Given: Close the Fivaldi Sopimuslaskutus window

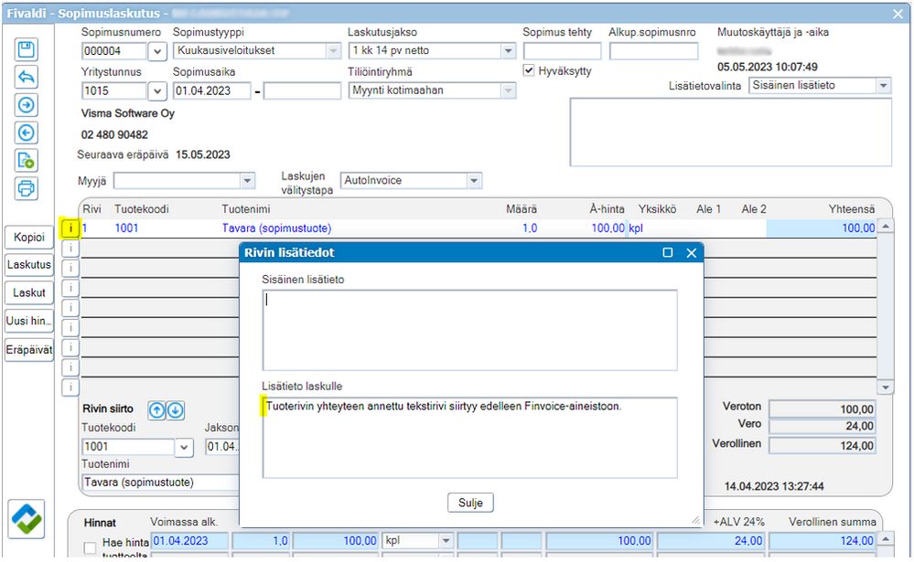Looking at the screenshot, I should [x=898, y=14].
